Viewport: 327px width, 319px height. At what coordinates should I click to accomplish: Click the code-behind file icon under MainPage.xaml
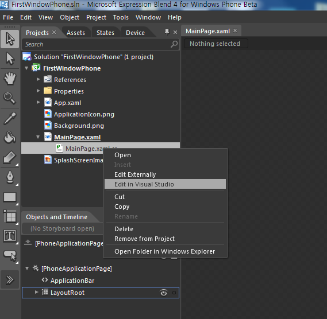59,148
